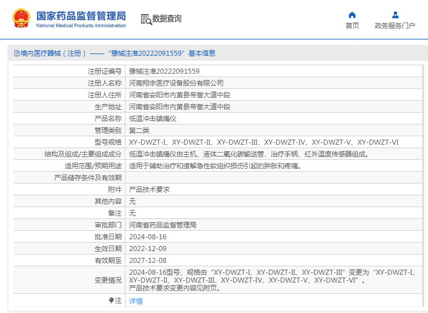Click the 国家药品监督管理局 title
The image size is (428, 313).
[81, 16]
